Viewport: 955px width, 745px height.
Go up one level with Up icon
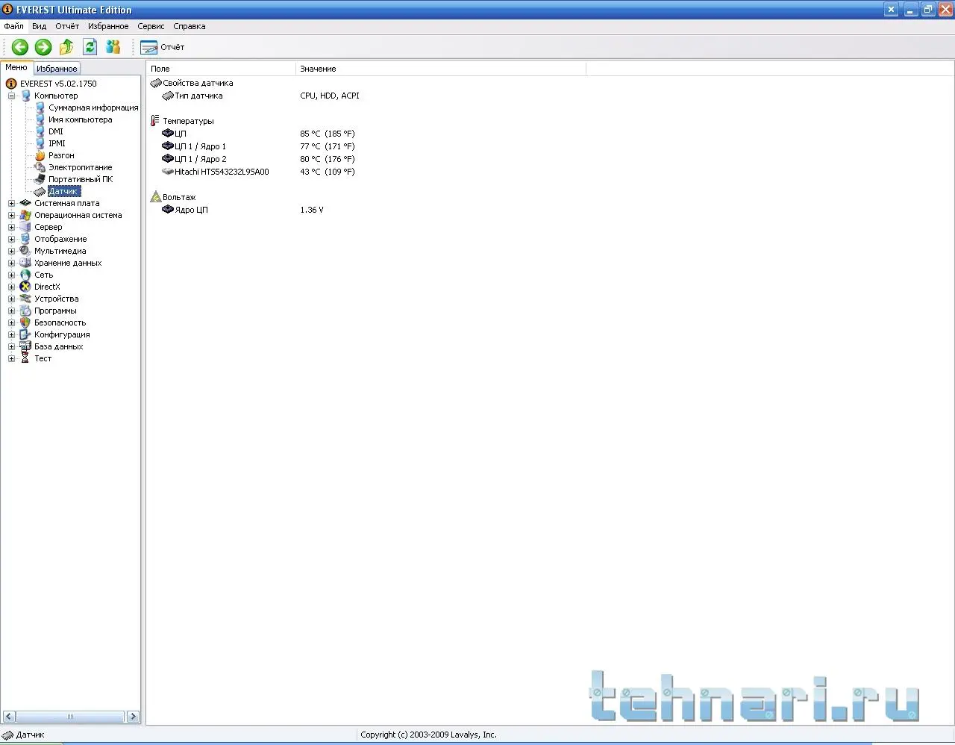point(66,47)
